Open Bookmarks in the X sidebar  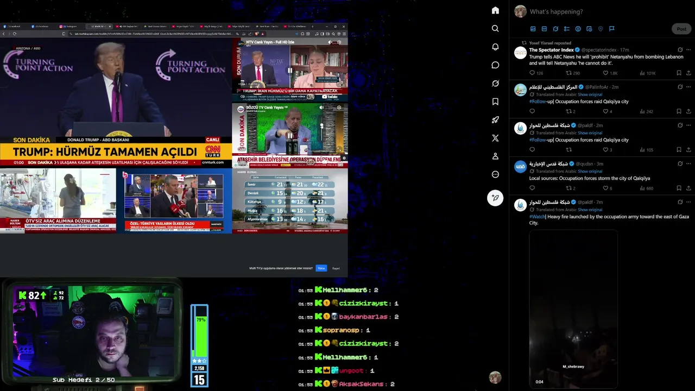coord(495,102)
